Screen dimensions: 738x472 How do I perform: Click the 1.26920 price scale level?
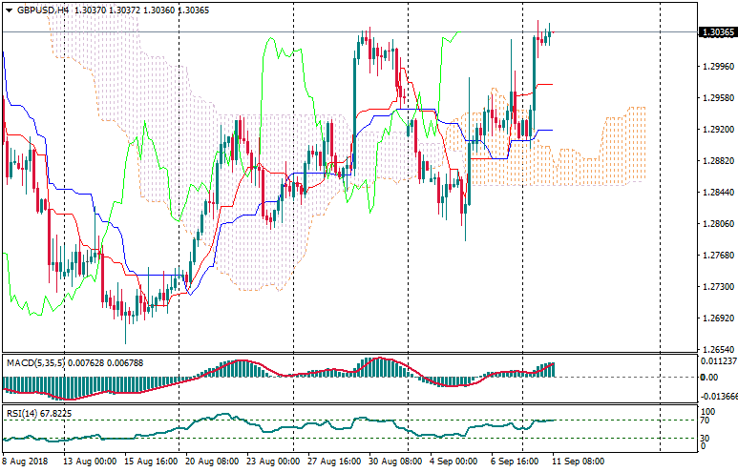tap(717, 318)
